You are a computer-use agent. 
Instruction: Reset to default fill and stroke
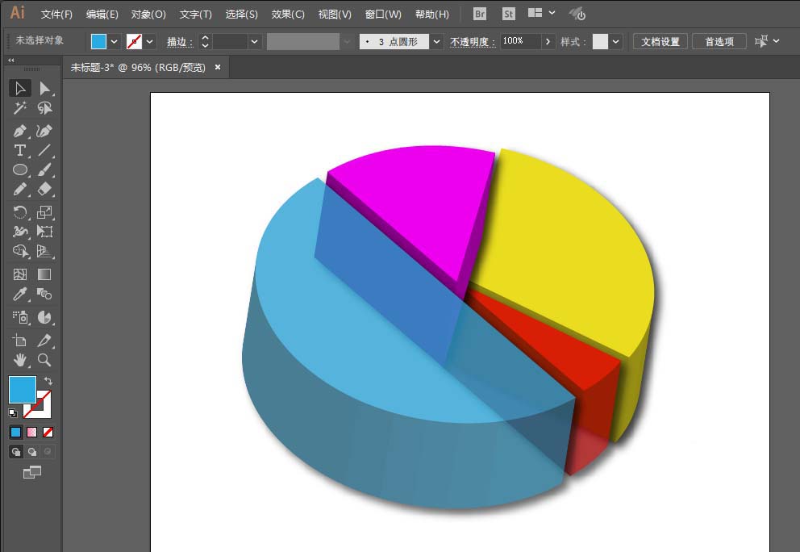[13, 412]
